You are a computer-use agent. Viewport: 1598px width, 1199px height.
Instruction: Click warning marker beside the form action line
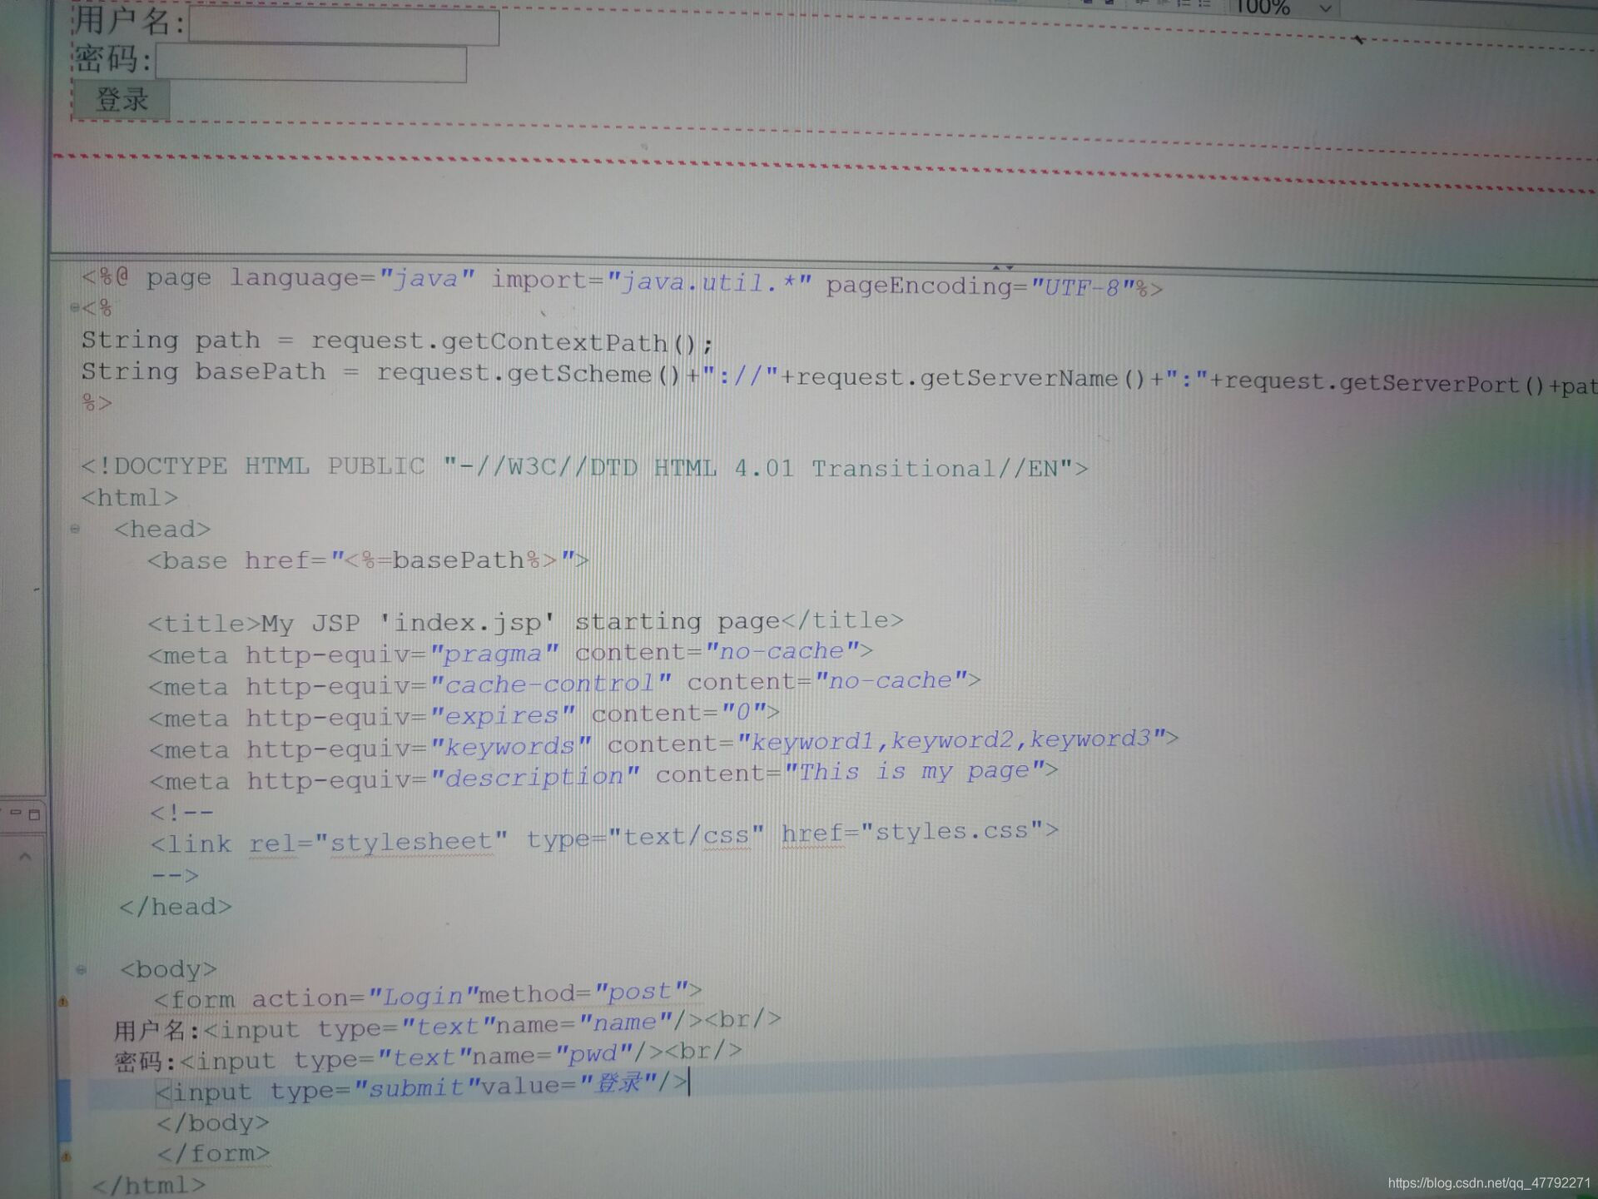tap(62, 1002)
